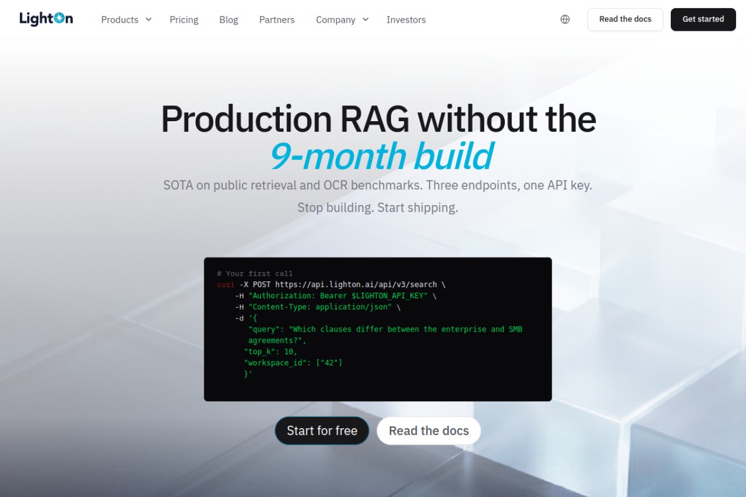Expand the Company dropdown menu
The height and width of the screenshot is (497, 746).
pyautogui.click(x=342, y=19)
